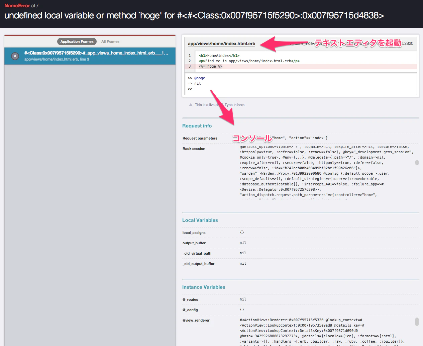Image resolution: width=423 pixels, height=346 pixels.
Task: Switch to Application Frames tab
Action: tap(77, 41)
